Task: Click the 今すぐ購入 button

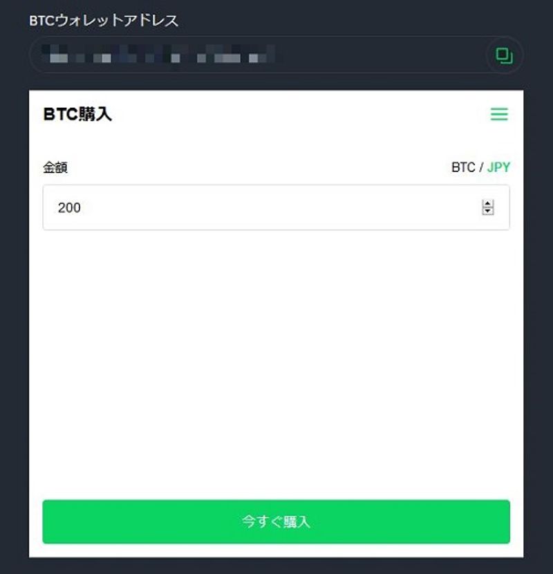Action: pyautogui.click(x=276, y=521)
